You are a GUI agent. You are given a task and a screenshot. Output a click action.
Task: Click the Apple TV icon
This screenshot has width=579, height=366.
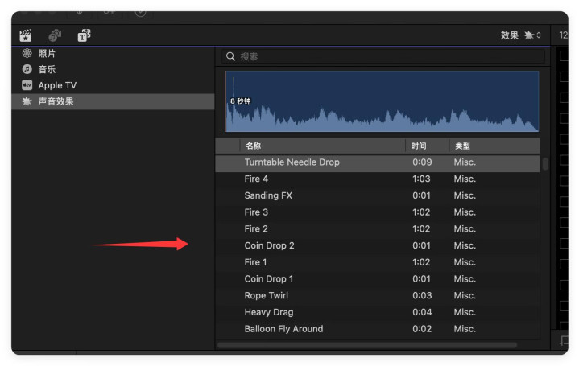pyautogui.click(x=27, y=85)
